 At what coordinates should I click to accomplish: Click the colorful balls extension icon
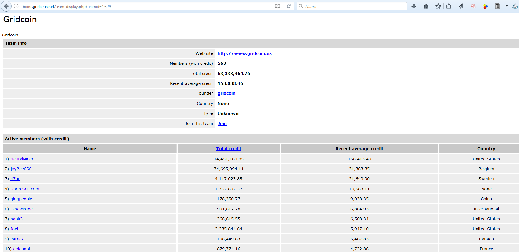click(486, 6)
